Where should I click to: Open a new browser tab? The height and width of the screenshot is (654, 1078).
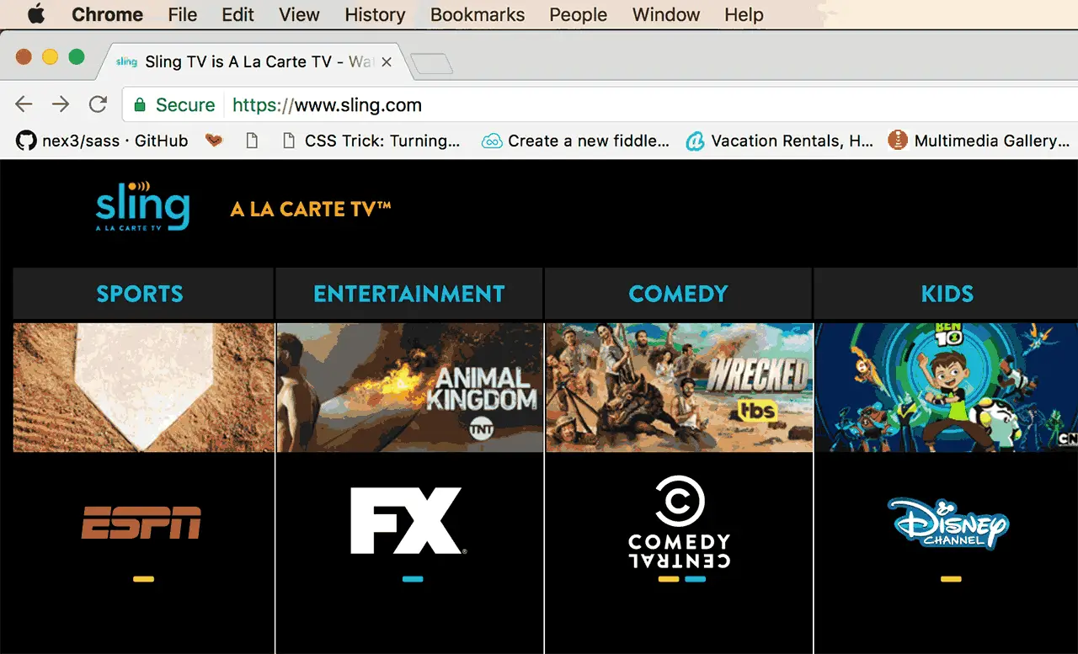click(x=431, y=63)
